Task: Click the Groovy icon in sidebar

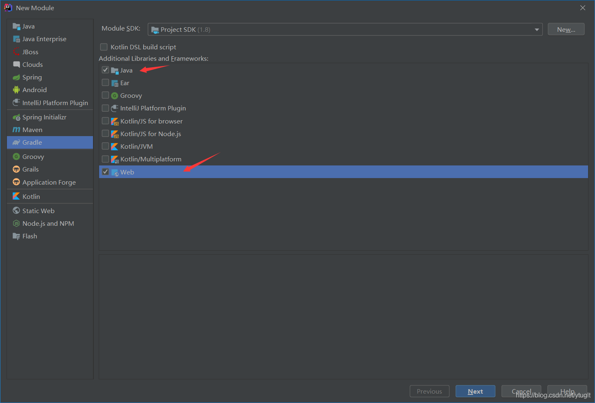Action: [16, 156]
